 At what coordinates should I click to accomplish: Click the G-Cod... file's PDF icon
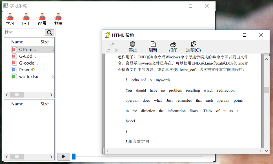pyautogui.click(x=14, y=56)
